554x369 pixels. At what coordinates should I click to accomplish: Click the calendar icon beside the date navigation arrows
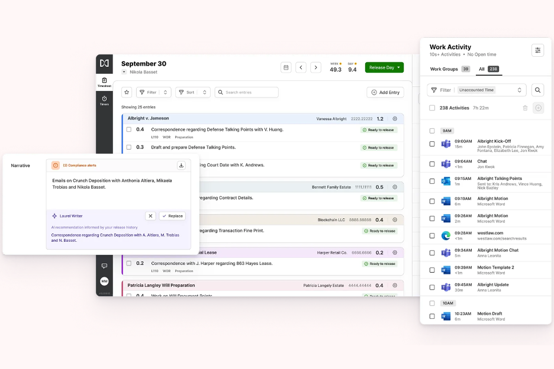pos(286,67)
